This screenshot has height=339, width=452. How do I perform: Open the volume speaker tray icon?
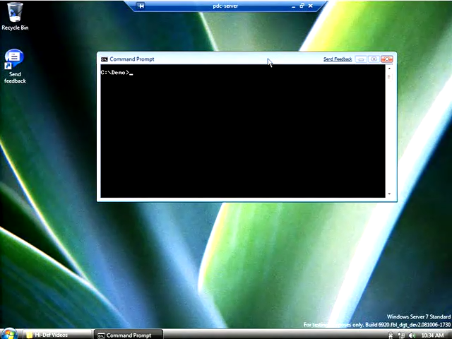click(412, 335)
